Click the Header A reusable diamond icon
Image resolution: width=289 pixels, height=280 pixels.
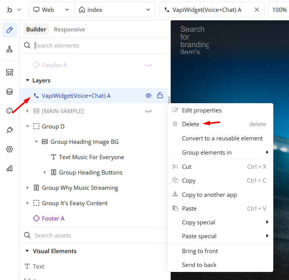[36, 65]
